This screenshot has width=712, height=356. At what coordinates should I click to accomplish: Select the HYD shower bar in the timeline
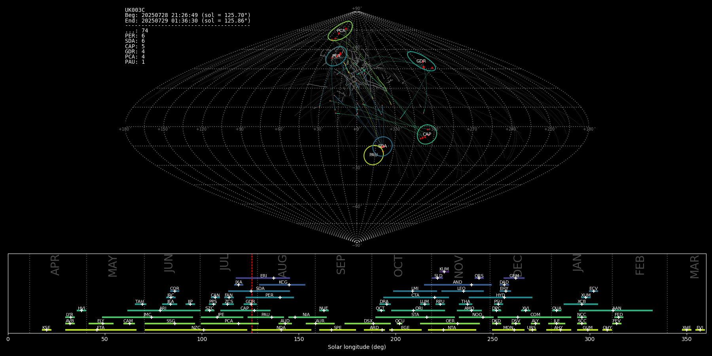pyautogui.click(x=500, y=297)
